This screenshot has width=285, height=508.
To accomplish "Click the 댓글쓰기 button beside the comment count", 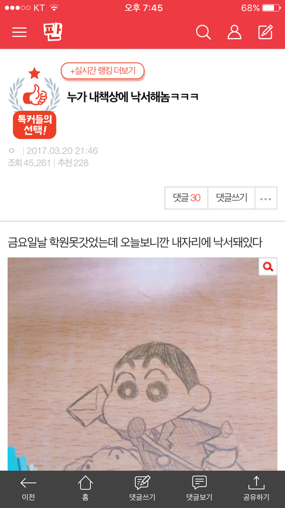I will (x=232, y=198).
